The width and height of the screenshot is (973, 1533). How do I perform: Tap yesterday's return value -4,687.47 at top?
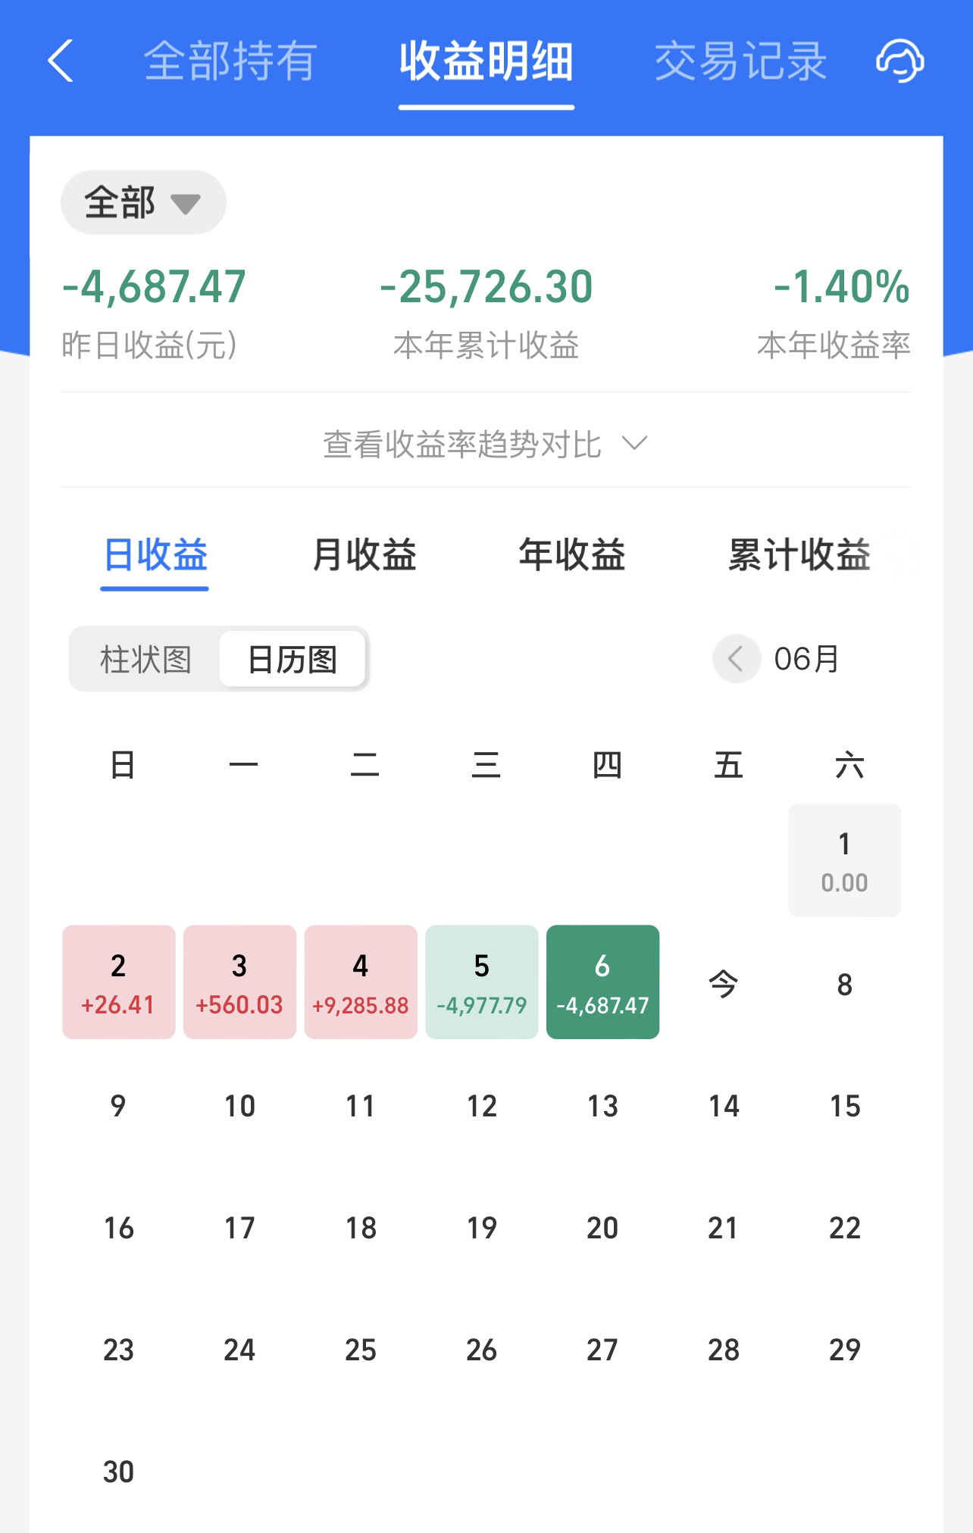coord(154,287)
